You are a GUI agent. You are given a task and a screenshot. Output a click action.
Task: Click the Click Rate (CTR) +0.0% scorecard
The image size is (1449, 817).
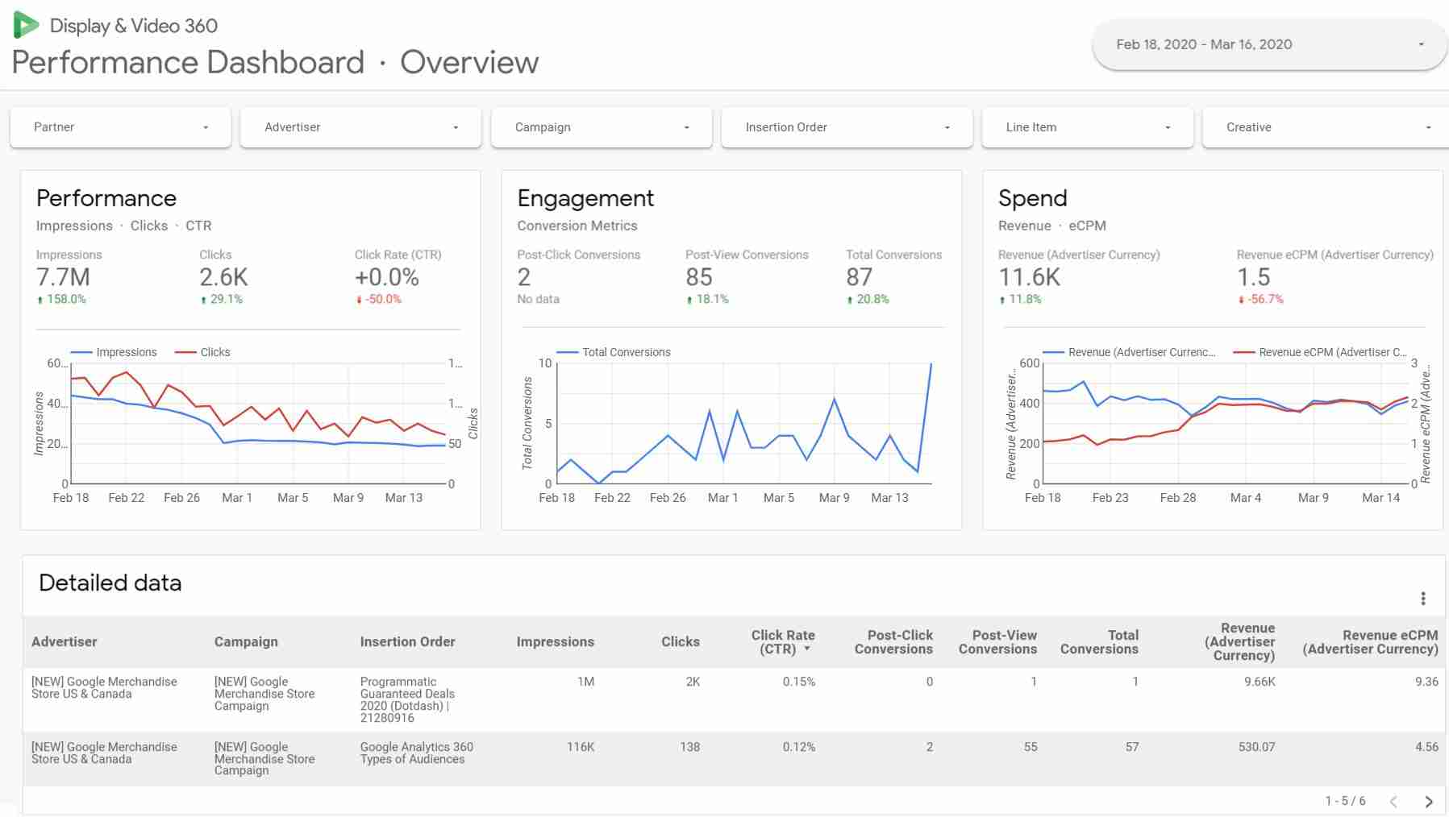(398, 277)
